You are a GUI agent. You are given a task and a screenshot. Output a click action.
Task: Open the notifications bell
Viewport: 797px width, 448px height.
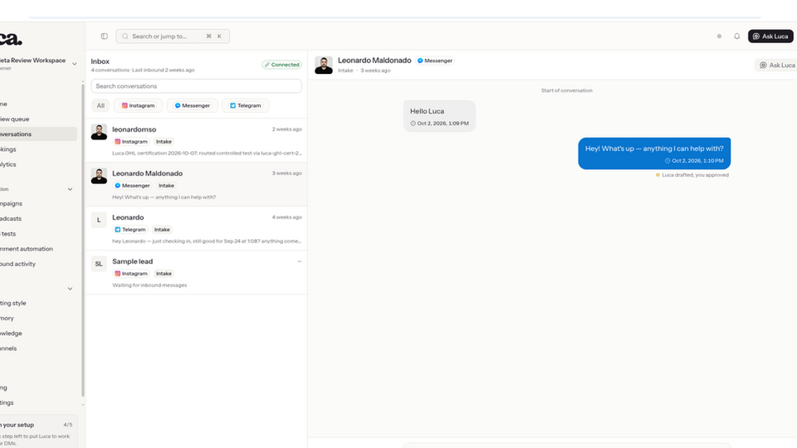pos(736,36)
